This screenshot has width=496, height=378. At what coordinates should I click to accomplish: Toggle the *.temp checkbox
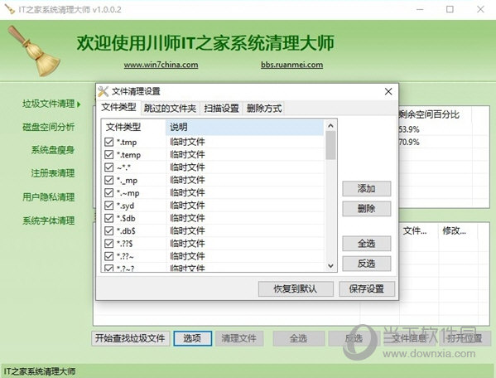click(x=108, y=154)
